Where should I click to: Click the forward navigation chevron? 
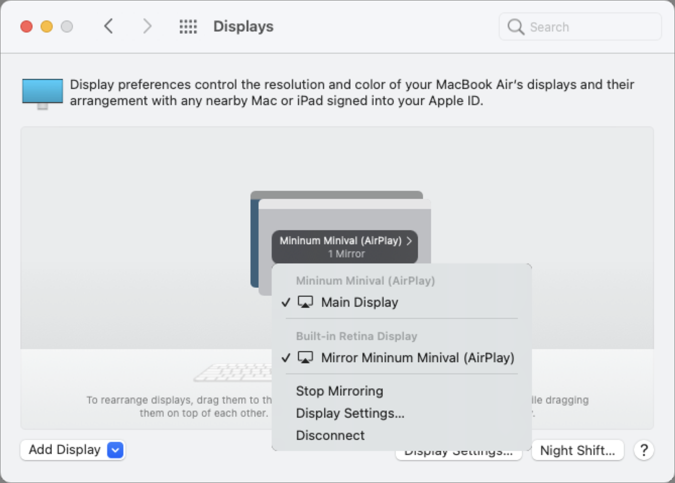click(146, 26)
